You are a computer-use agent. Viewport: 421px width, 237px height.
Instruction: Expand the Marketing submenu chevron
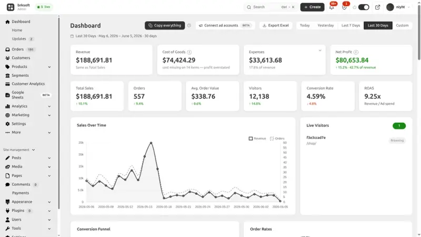pyautogui.click(x=49, y=115)
